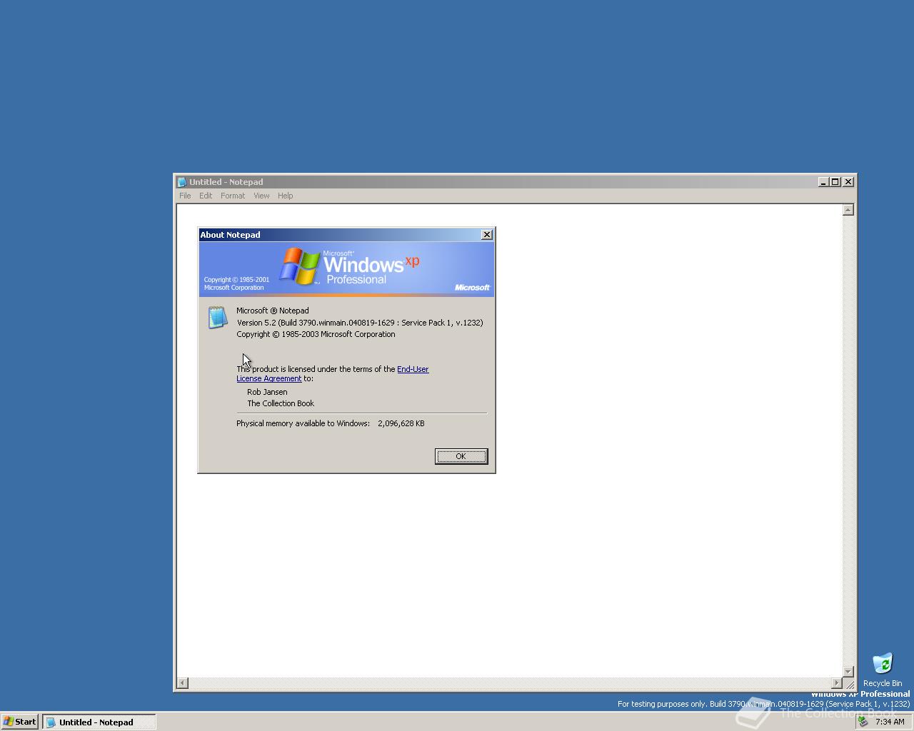
Task: Click the vertical scrollbar up arrow
Action: click(848, 210)
